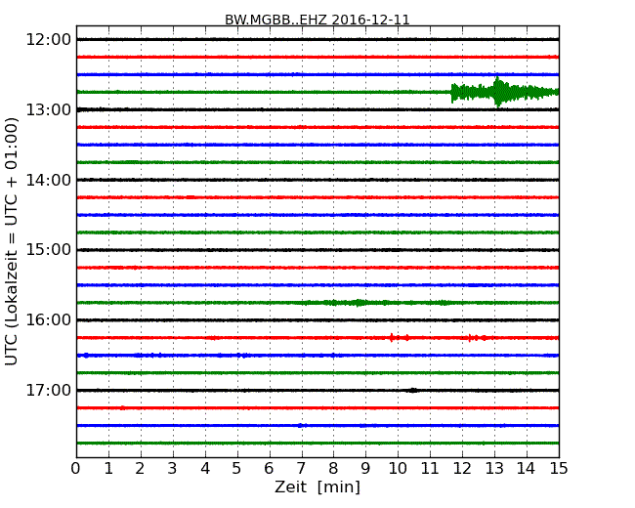Click the red spike near minute 10 on the 16:15 trace
Screen dimensions: 635x508
pyautogui.click(x=392, y=337)
